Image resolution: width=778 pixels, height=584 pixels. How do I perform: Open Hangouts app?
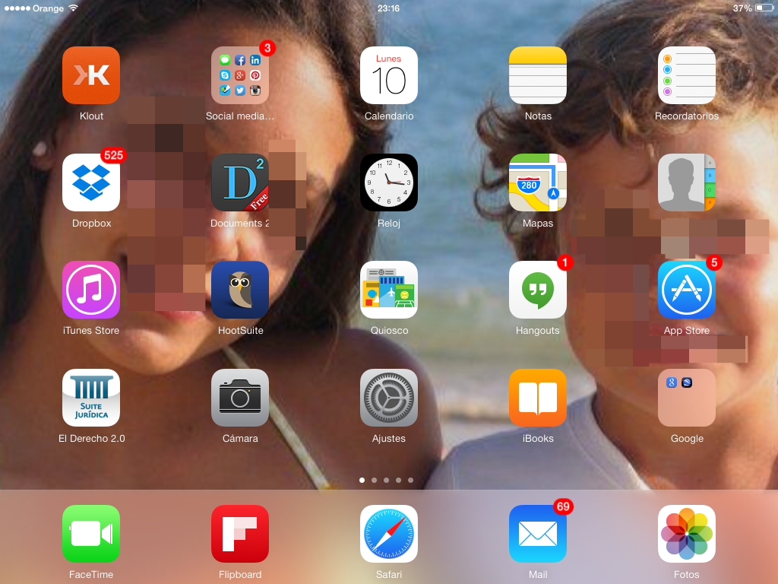[538, 290]
